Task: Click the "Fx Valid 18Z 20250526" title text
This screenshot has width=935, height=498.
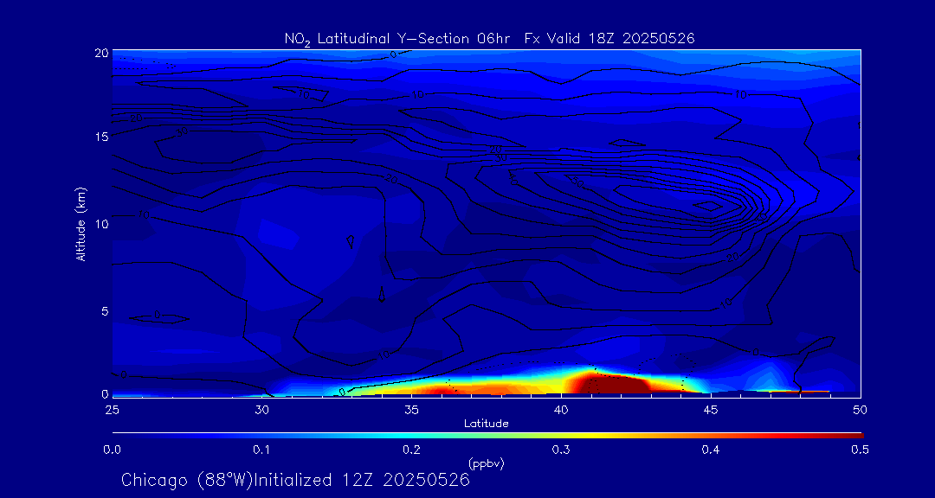Action: [x=609, y=39]
